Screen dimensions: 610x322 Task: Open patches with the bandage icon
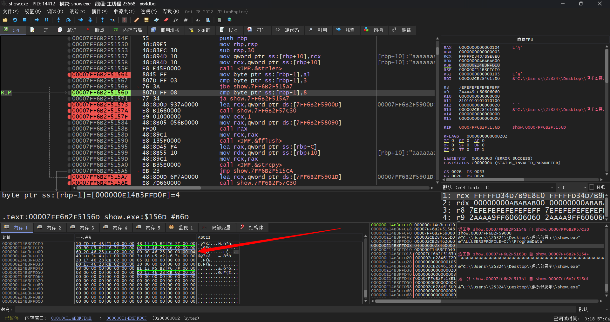point(137,20)
